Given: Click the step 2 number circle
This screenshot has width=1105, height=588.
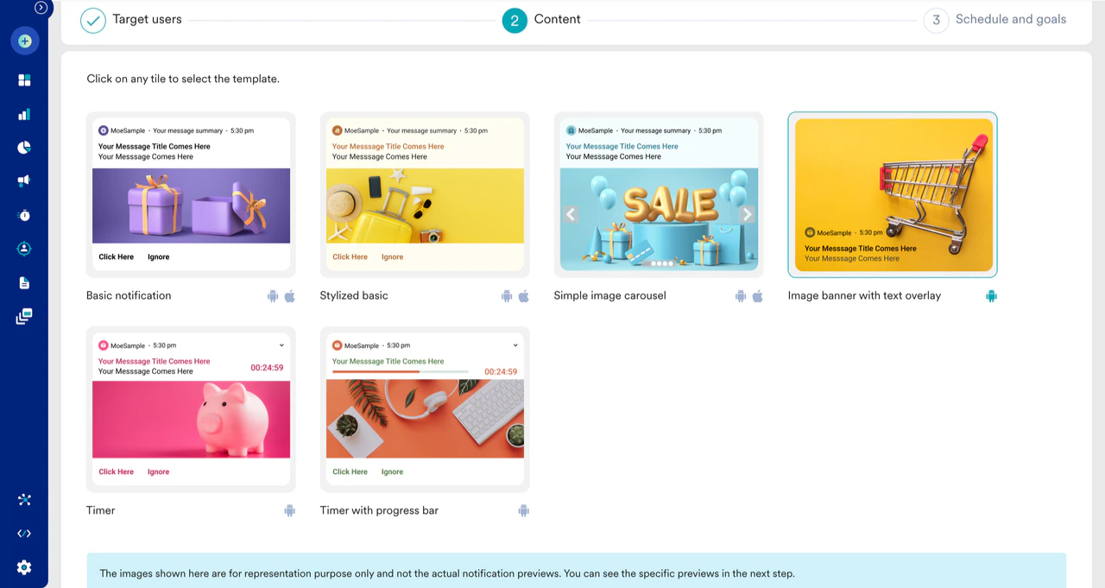Looking at the screenshot, I should (x=515, y=20).
